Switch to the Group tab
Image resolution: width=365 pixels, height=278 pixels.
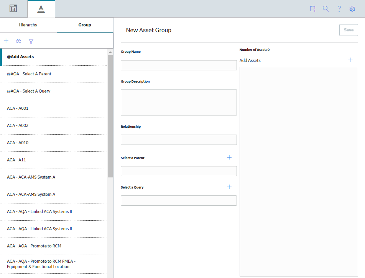[85, 25]
